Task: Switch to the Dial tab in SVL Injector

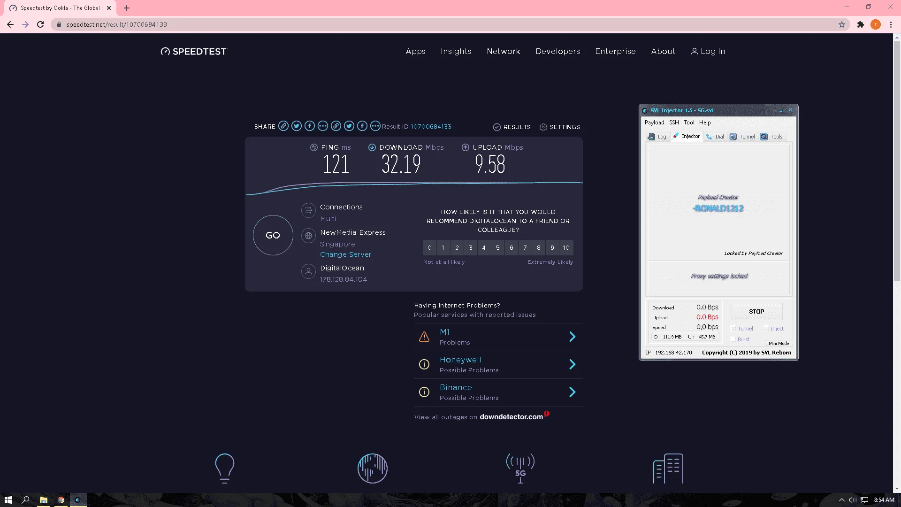Action: click(715, 137)
